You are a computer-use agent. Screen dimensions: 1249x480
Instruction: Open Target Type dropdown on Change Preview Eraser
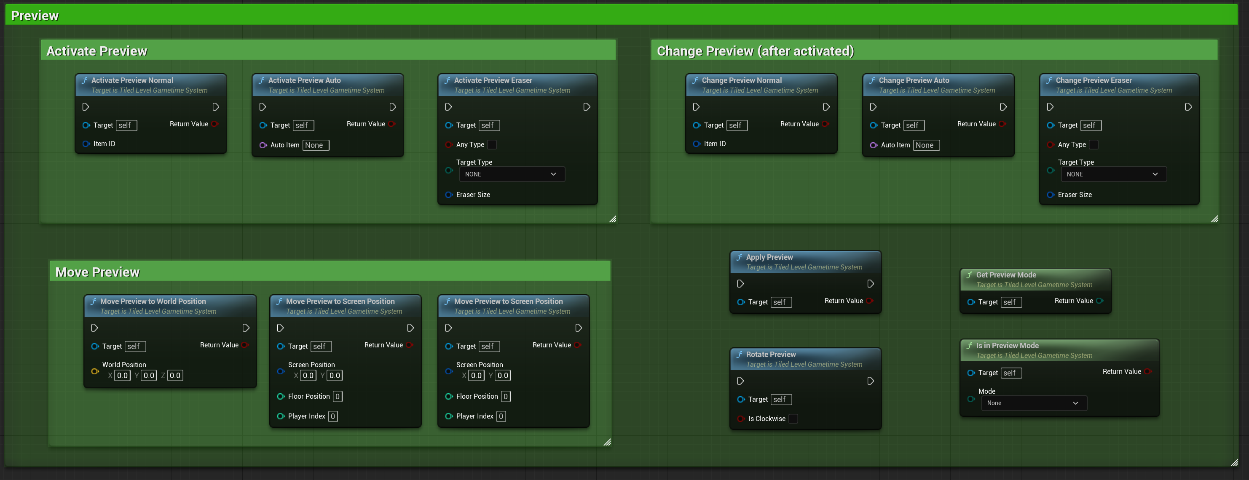[1113, 174]
